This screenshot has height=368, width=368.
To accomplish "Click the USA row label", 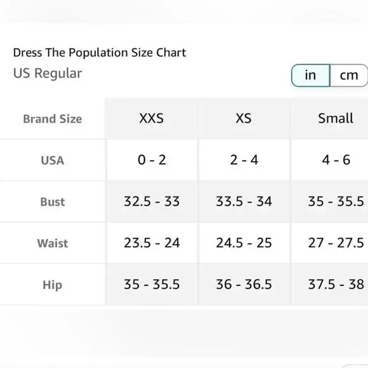I will point(52,161).
